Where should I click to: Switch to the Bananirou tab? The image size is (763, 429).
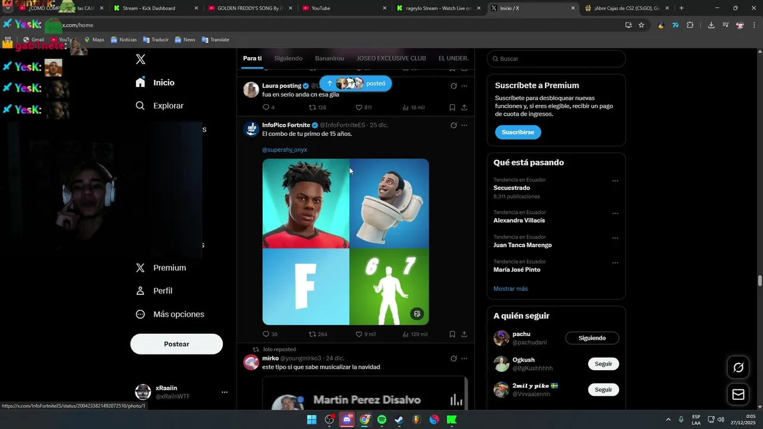[x=330, y=58]
